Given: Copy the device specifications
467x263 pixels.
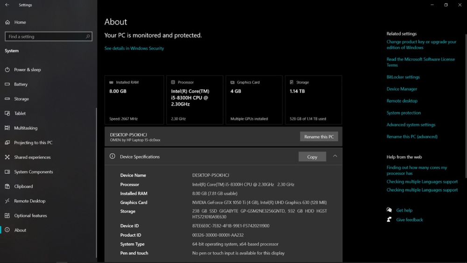Looking at the screenshot, I should (312, 156).
